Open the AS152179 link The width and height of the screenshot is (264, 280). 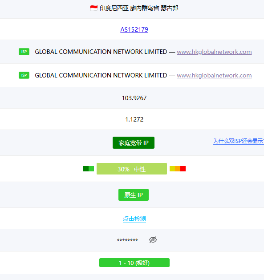pos(134,29)
